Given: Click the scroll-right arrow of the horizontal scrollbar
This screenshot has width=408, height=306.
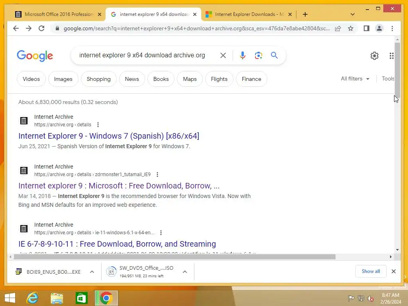Looking at the screenshot, I should tap(390, 257).
